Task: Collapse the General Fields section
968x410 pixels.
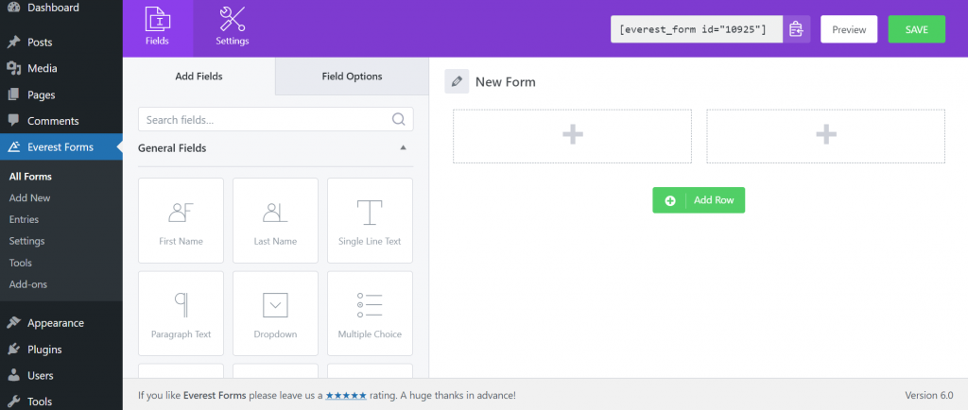Action: pyautogui.click(x=403, y=148)
